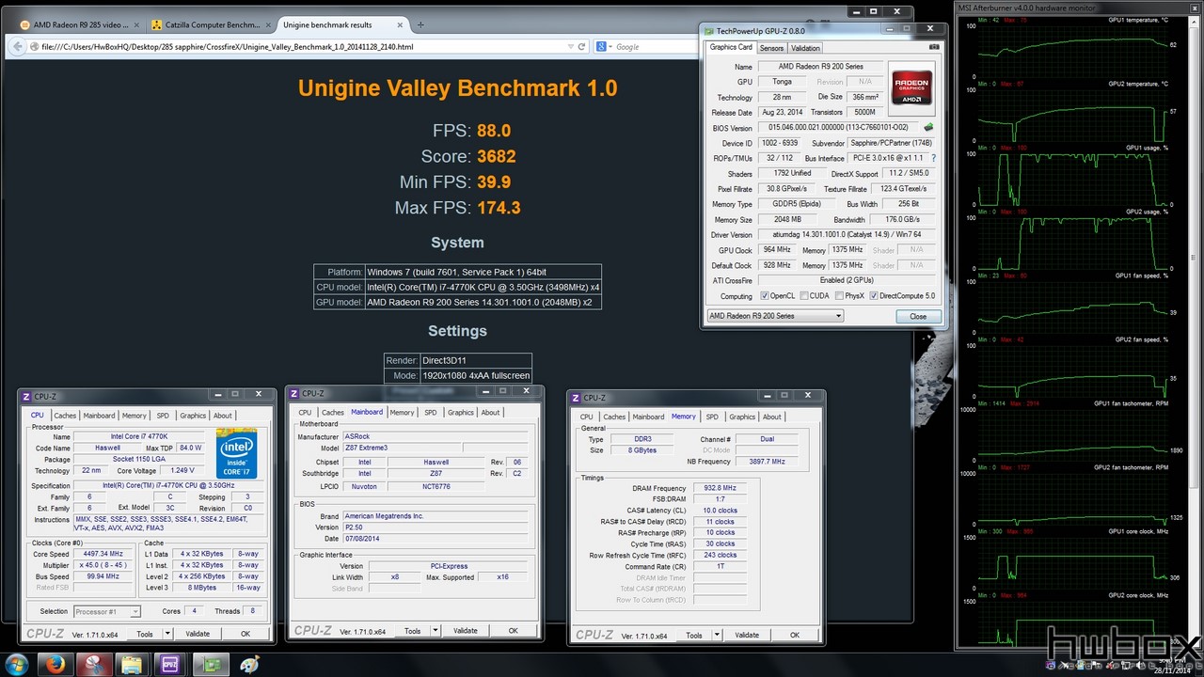Switch to the Sensors tab in GPU-Z
The width and height of the screenshot is (1204, 677).
tap(771, 48)
